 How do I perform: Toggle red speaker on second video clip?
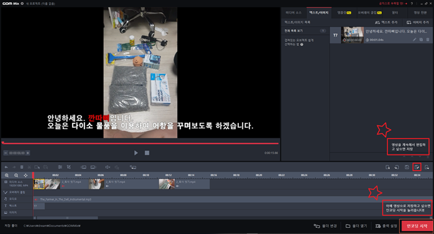[x=63, y=186]
